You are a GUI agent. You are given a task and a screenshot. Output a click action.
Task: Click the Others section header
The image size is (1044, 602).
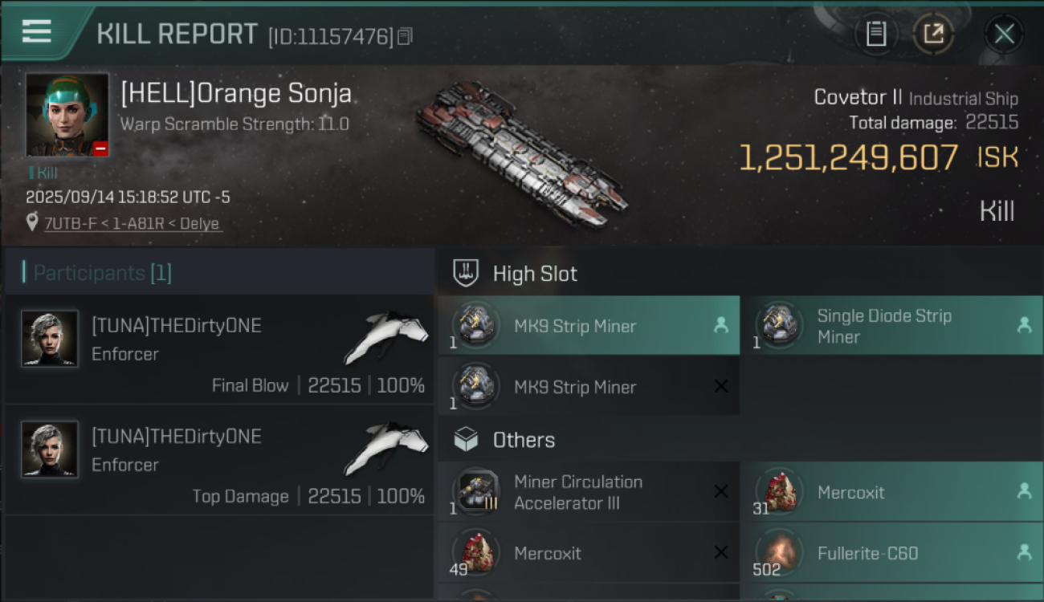[x=524, y=440]
